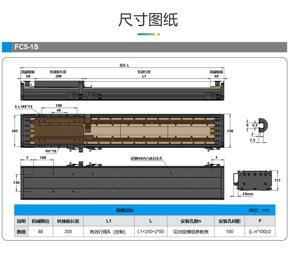Select the brown top-view drawing of the module

point(122,131)
